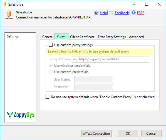Click 'Connection manager for Salesforce SOAP/REST API' text
166x140 pixels.
click(x=54, y=17)
